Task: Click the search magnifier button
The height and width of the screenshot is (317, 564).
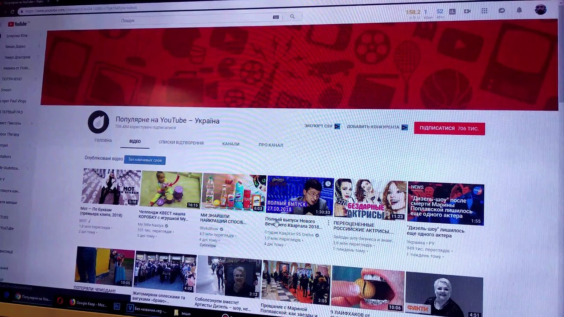Action: point(292,17)
